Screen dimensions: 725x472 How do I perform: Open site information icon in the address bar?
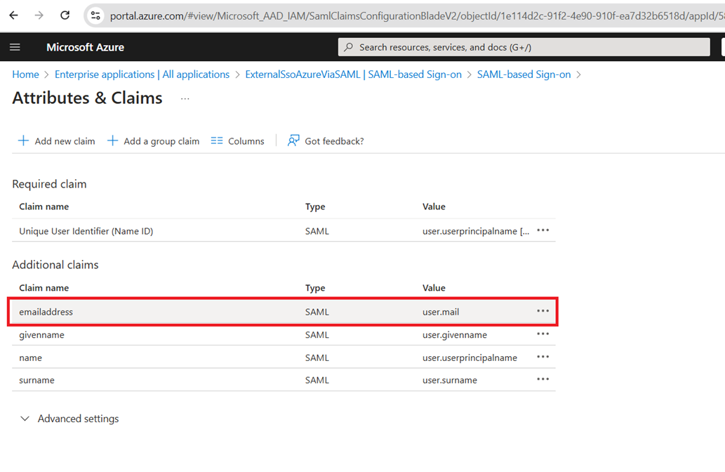(x=95, y=15)
